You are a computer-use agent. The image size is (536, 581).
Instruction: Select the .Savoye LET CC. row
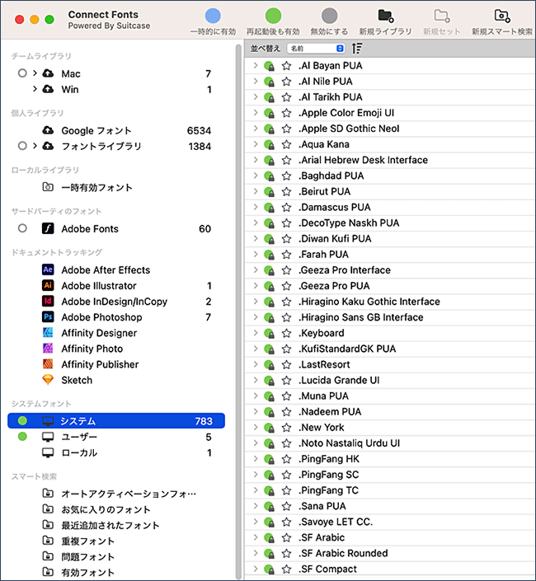[x=390, y=522]
